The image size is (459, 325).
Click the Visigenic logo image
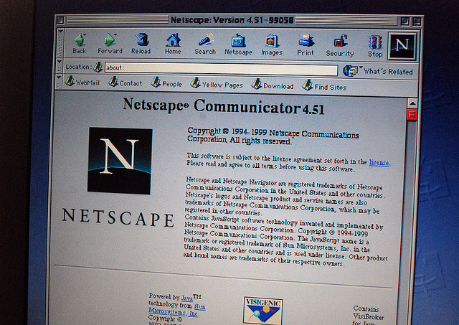click(x=263, y=311)
